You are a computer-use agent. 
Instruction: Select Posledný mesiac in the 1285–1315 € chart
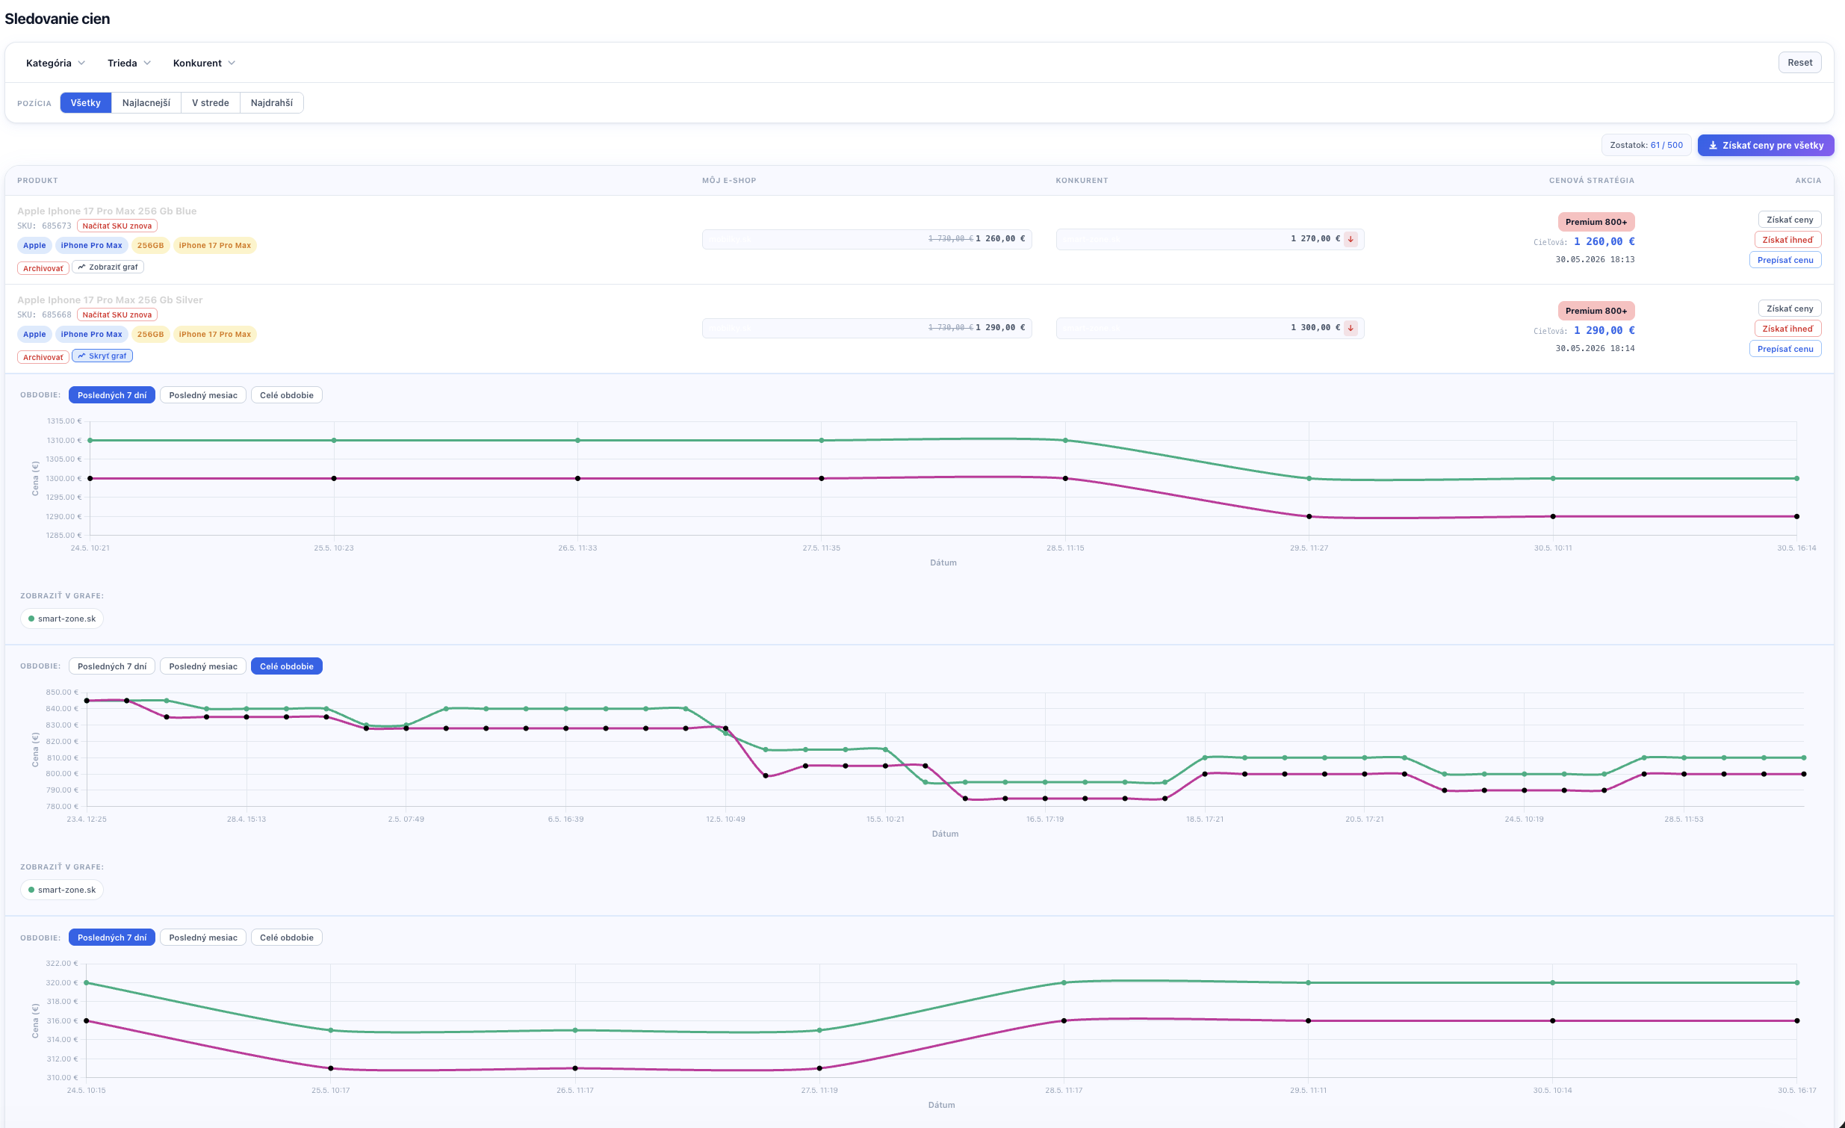[x=203, y=395]
